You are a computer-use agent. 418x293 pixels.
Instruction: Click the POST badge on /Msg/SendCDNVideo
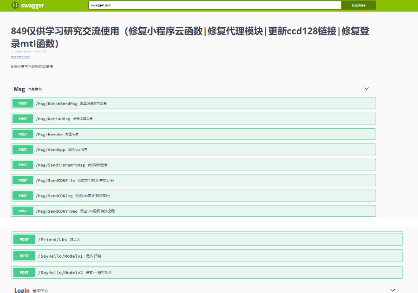pyautogui.click(x=22, y=211)
